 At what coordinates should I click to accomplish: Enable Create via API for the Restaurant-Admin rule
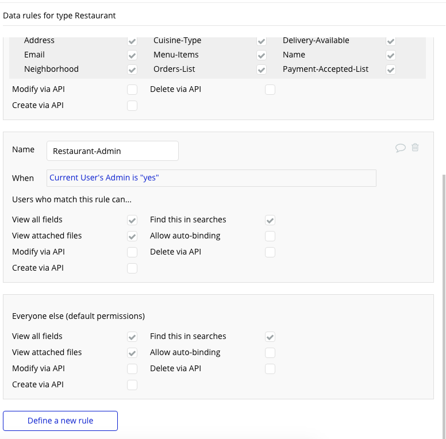coord(132,268)
